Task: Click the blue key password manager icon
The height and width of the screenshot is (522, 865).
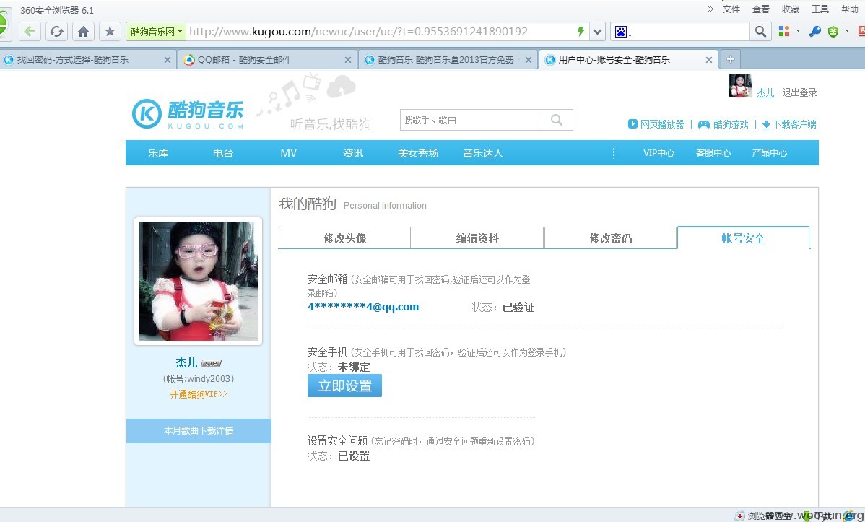Action: [x=814, y=32]
